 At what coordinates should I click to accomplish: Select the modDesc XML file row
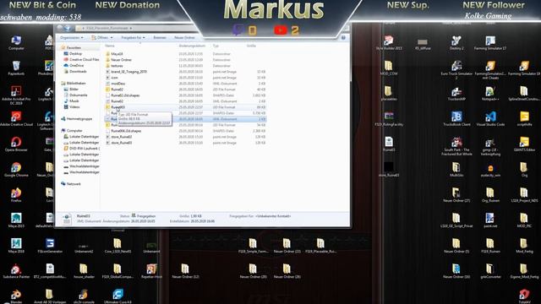[x=185, y=84]
